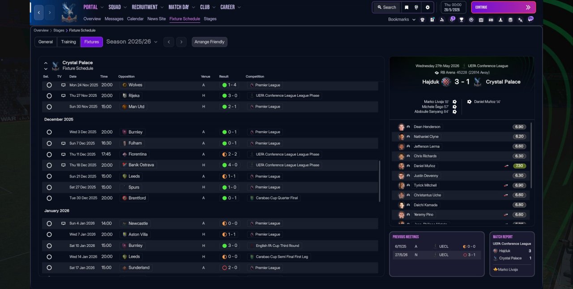Image resolution: width=573 pixels, height=289 pixels.
Task: Select the Brentford fixture radio button
Action: [x=49, y=198]
